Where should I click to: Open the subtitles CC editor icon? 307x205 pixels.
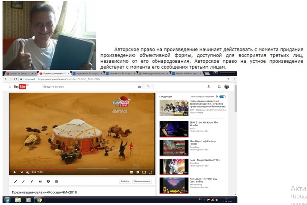point(57,181)
